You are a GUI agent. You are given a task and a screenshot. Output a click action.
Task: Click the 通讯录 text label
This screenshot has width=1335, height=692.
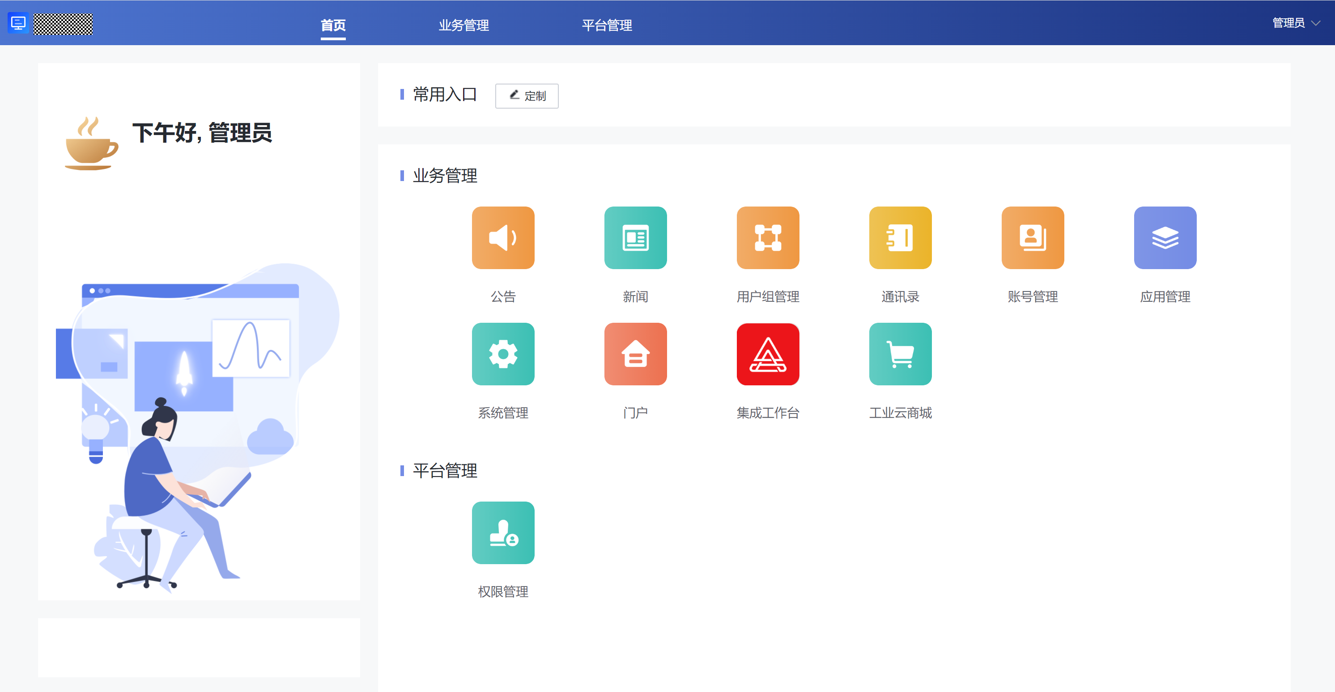(900, 297)
